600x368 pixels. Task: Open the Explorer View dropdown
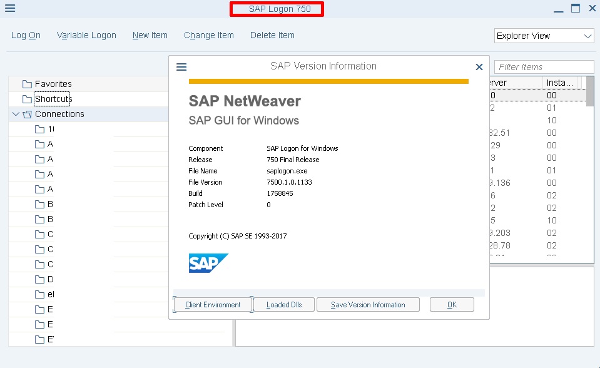pos(544,36)
